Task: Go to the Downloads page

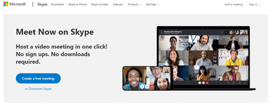Action: coord(57,4)
